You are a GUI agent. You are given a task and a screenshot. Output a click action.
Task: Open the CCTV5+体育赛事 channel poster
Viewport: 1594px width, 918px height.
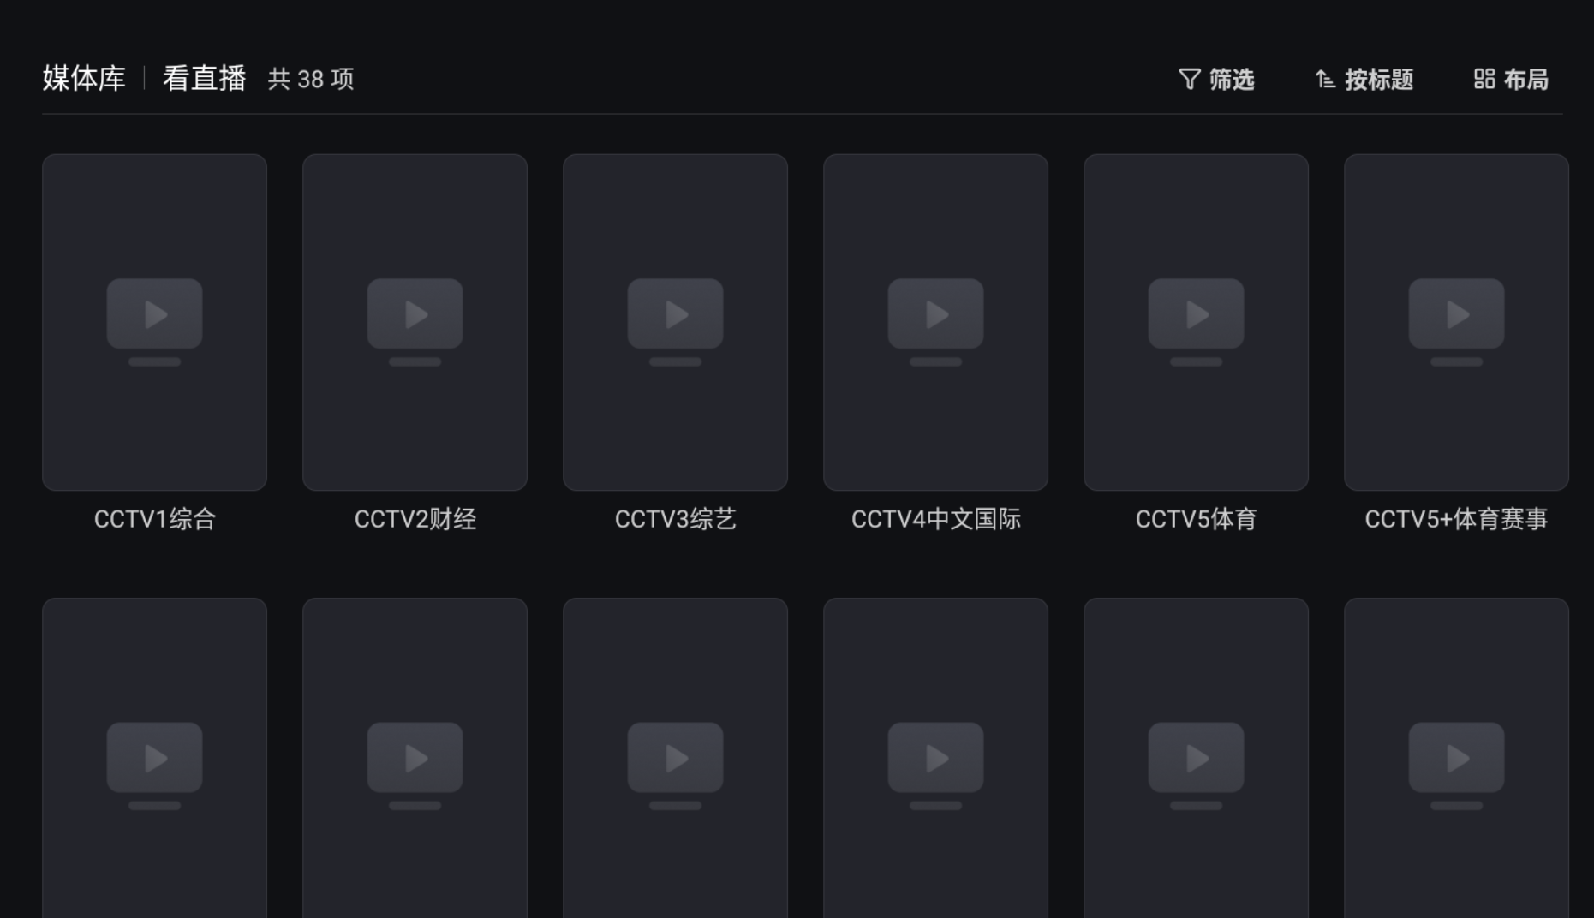pos(1456,322)
